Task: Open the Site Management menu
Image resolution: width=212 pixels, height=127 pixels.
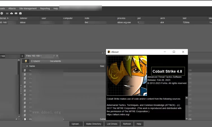Action: pyautogui.click(x=28, y=8)
